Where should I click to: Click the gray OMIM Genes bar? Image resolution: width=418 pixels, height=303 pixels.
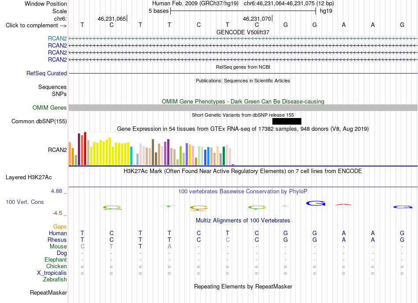(243, 108)
